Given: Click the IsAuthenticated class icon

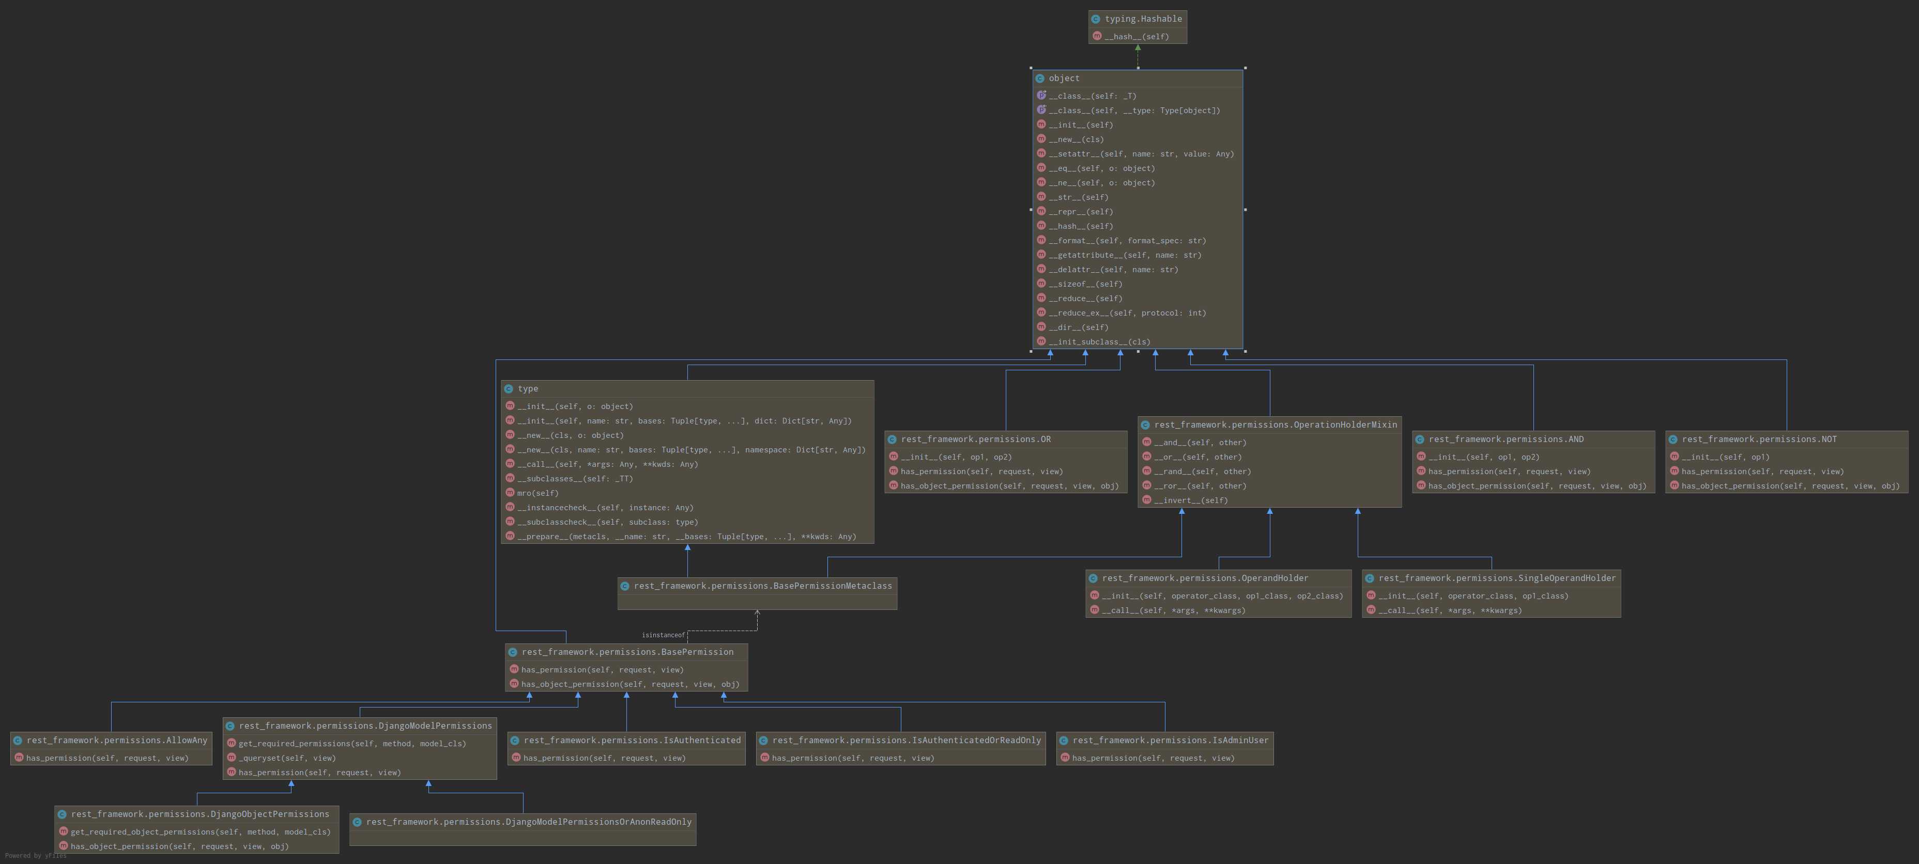Looking at the screenshot, I should tap(515, 741).
